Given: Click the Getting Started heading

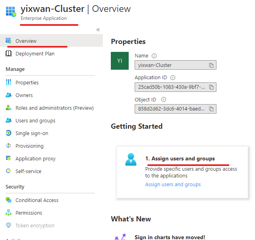Looking at the screenshot, I should pos(137,126).
